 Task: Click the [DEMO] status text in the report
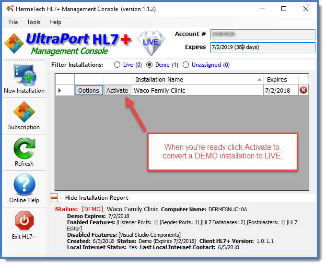[93, 209]
